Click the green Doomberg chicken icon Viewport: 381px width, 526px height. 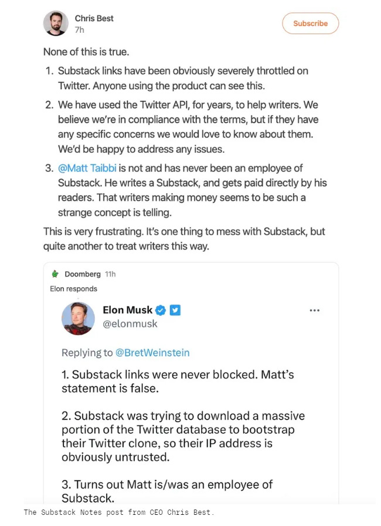(55, 274)
